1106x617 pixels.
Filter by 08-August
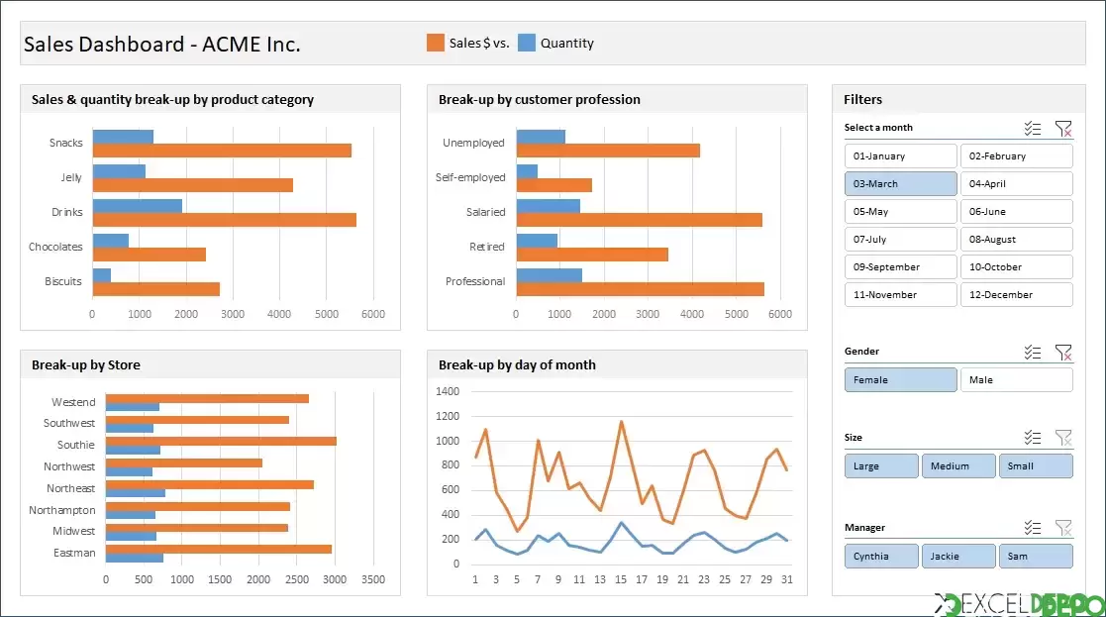tap(1017, 239)
